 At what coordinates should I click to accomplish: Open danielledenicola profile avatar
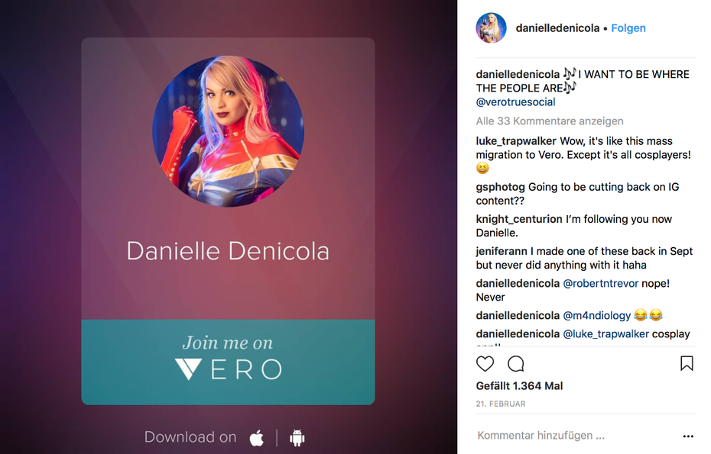tap(491, 28)
